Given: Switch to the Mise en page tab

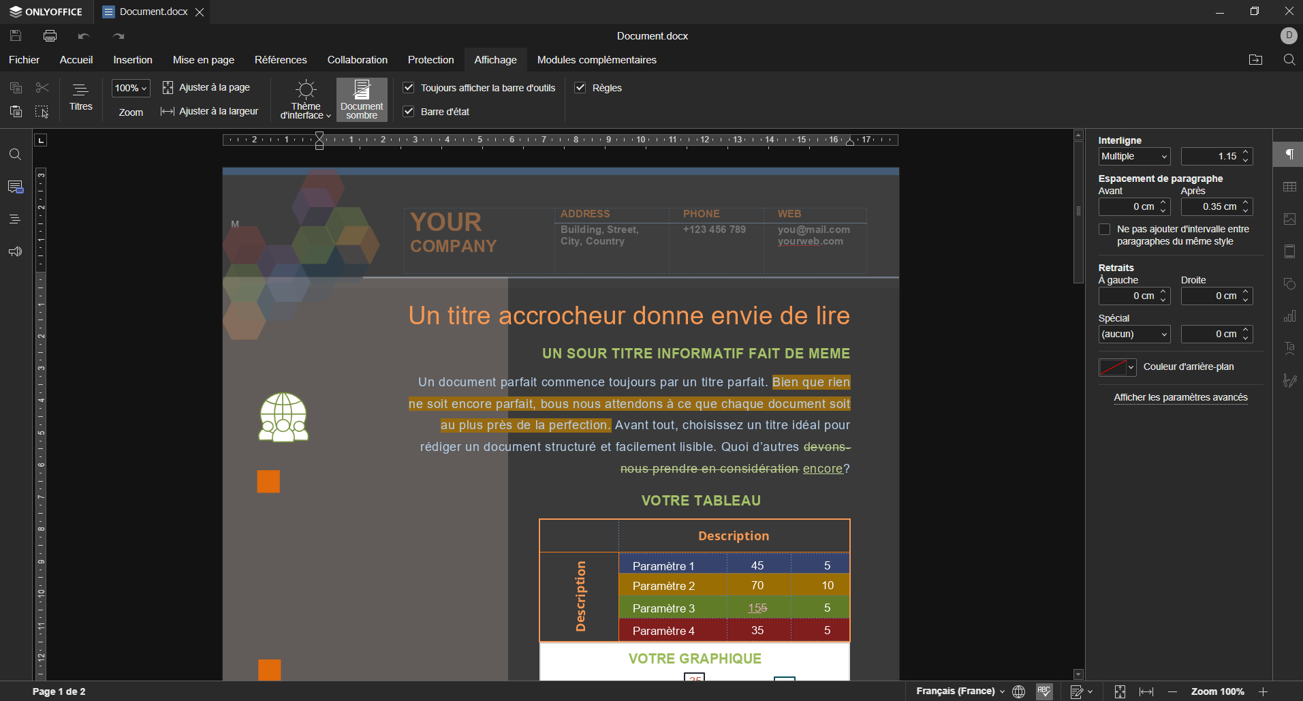Looking at the screenshot, I should pos(204,60).
